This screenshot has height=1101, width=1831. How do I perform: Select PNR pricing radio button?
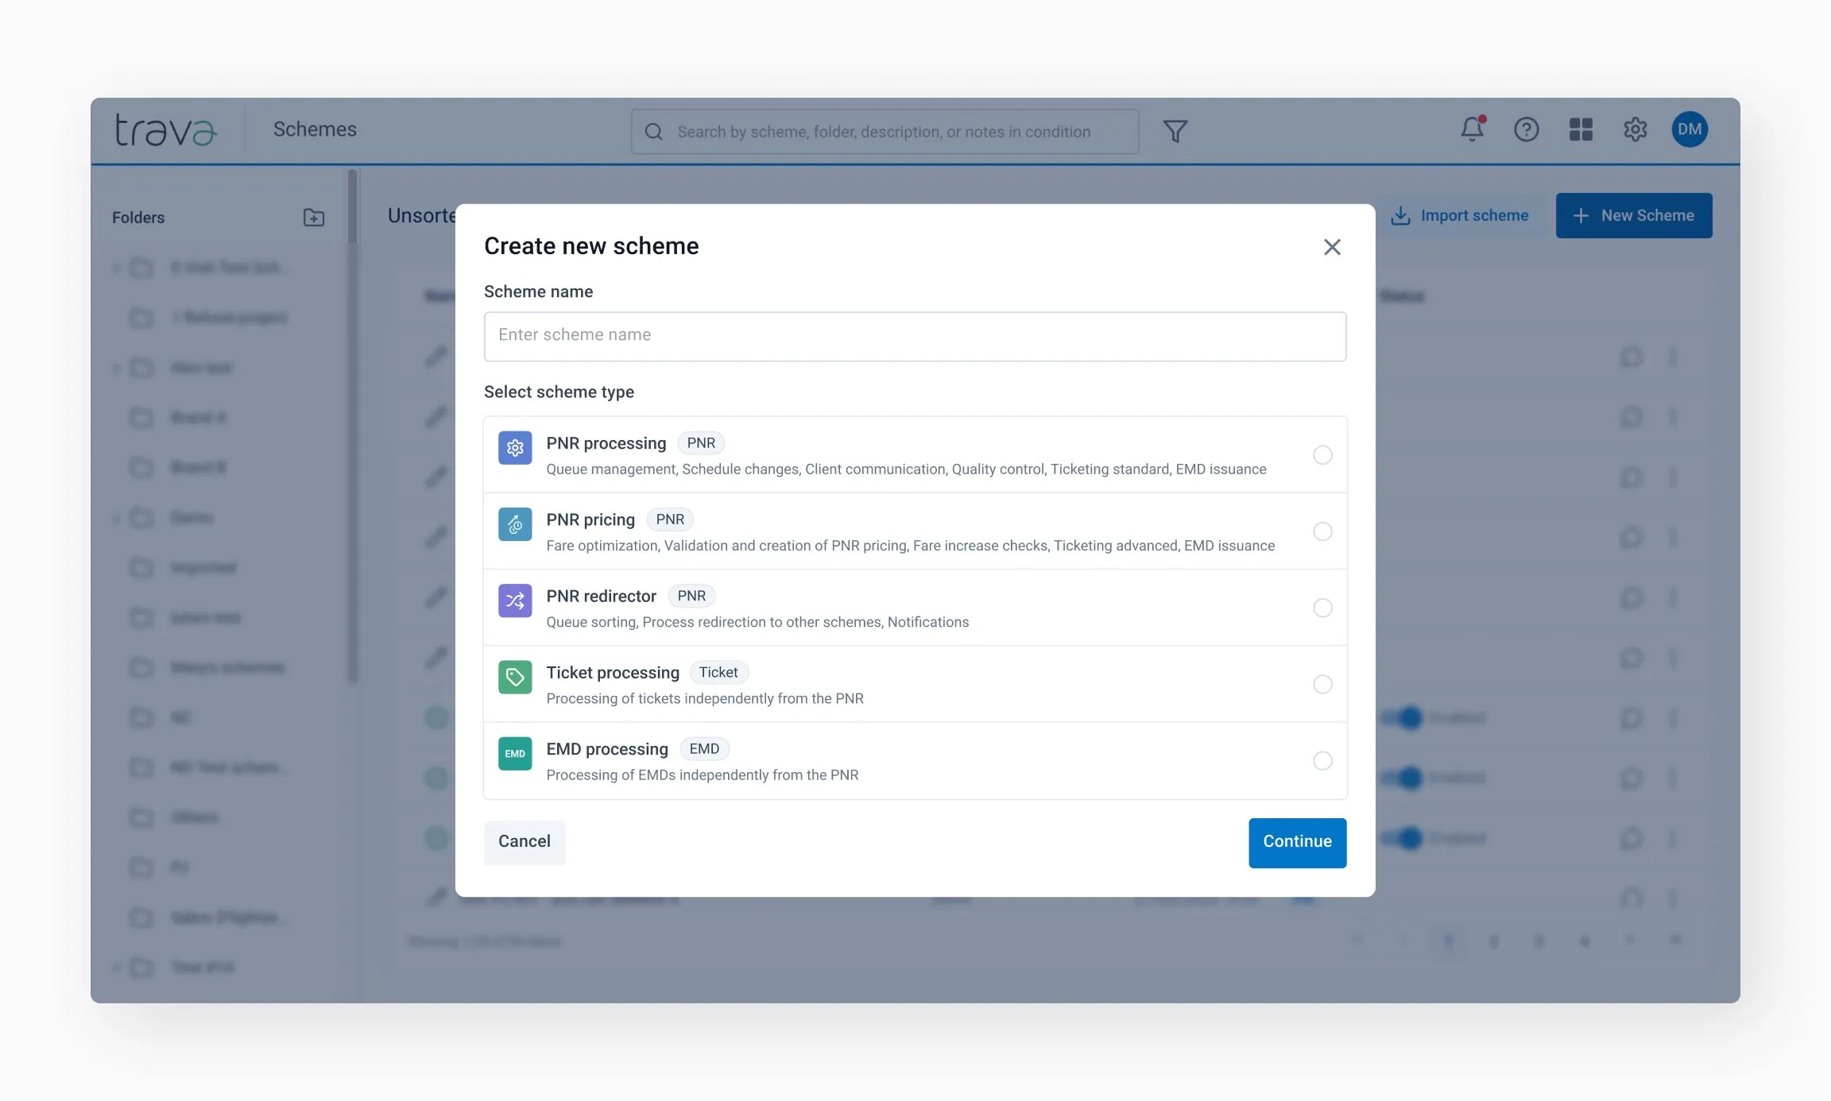tap(1322, 531)
